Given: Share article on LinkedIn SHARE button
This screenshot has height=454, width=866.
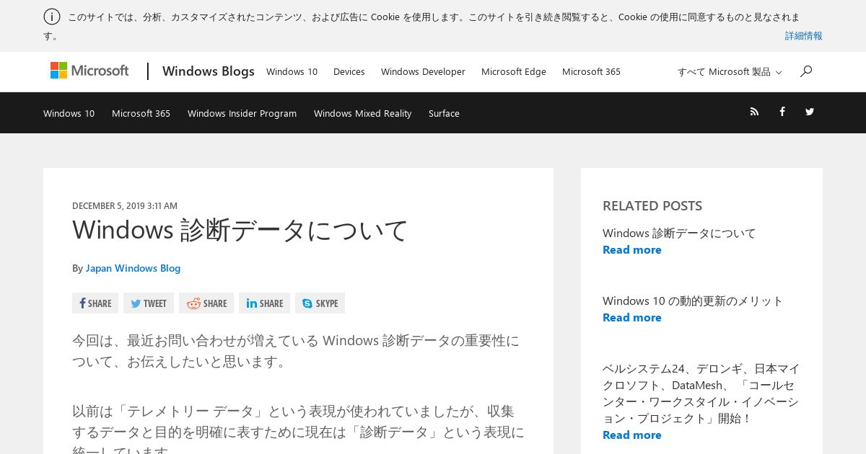Looking at the screenshot, I should [x=264, y=303].
